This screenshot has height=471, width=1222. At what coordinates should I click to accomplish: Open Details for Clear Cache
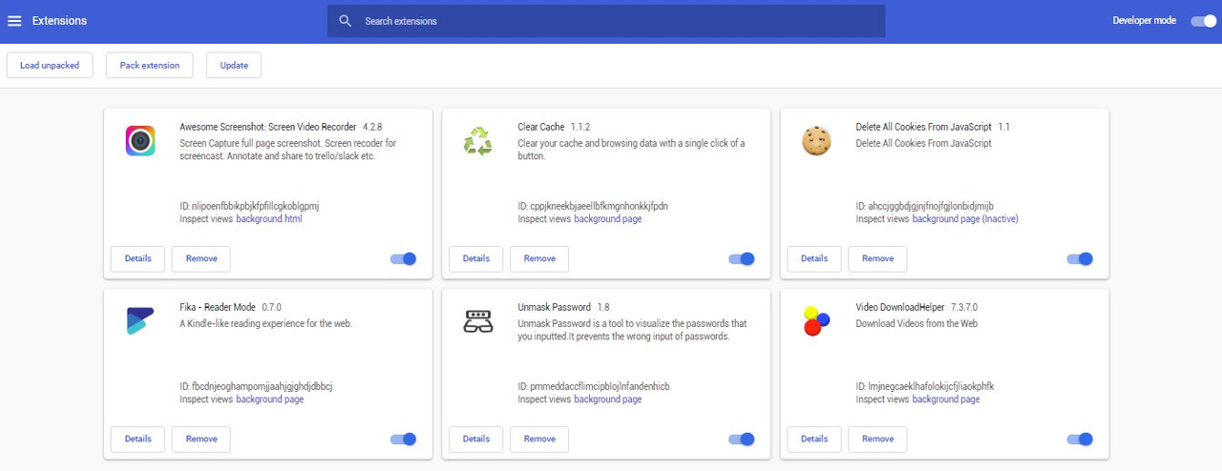coord(475,258)
